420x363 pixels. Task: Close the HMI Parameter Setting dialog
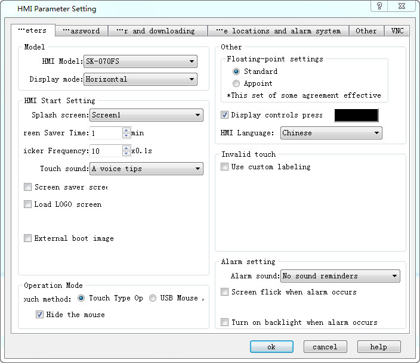coord(402,6)
